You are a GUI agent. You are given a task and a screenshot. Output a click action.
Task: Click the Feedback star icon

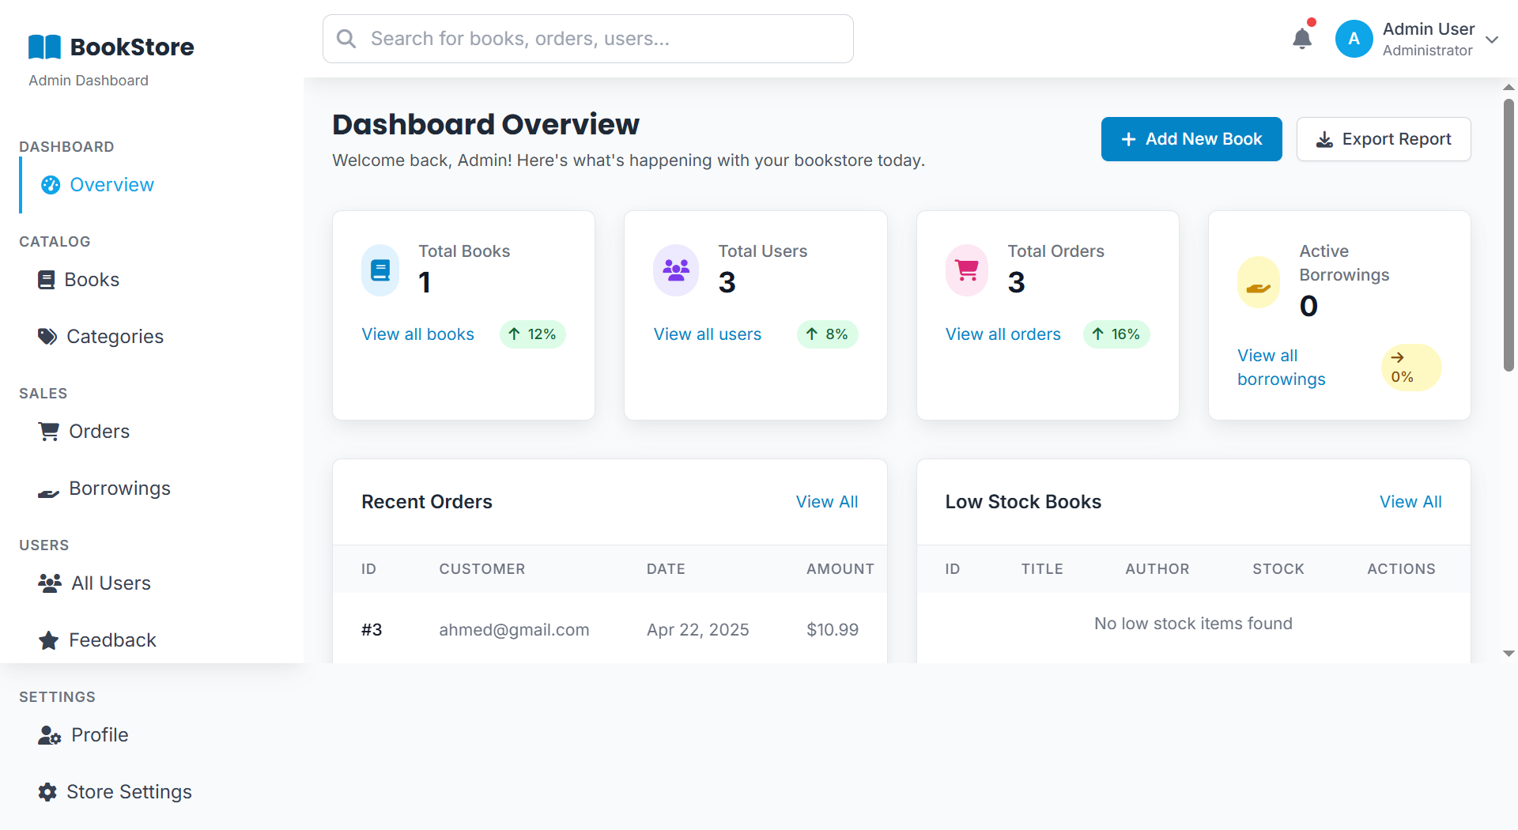(47, 639)
